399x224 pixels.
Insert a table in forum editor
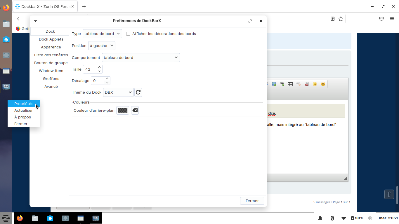[290, 84]
